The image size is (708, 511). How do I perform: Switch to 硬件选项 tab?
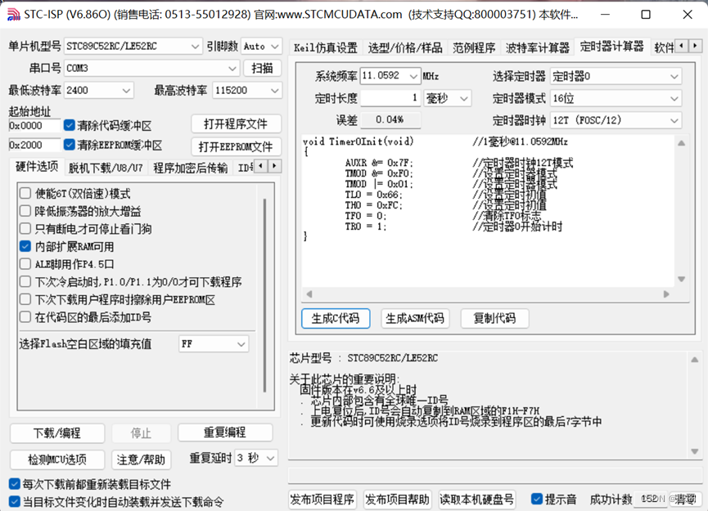[37, 167]
